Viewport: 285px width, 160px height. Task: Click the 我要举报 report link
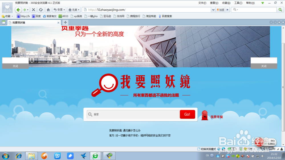point(217,117)
